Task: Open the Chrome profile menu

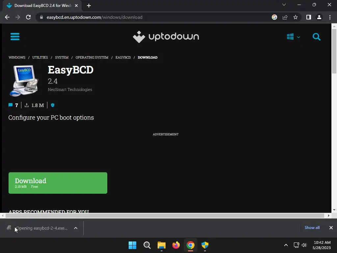Action: tap(319, 17)
